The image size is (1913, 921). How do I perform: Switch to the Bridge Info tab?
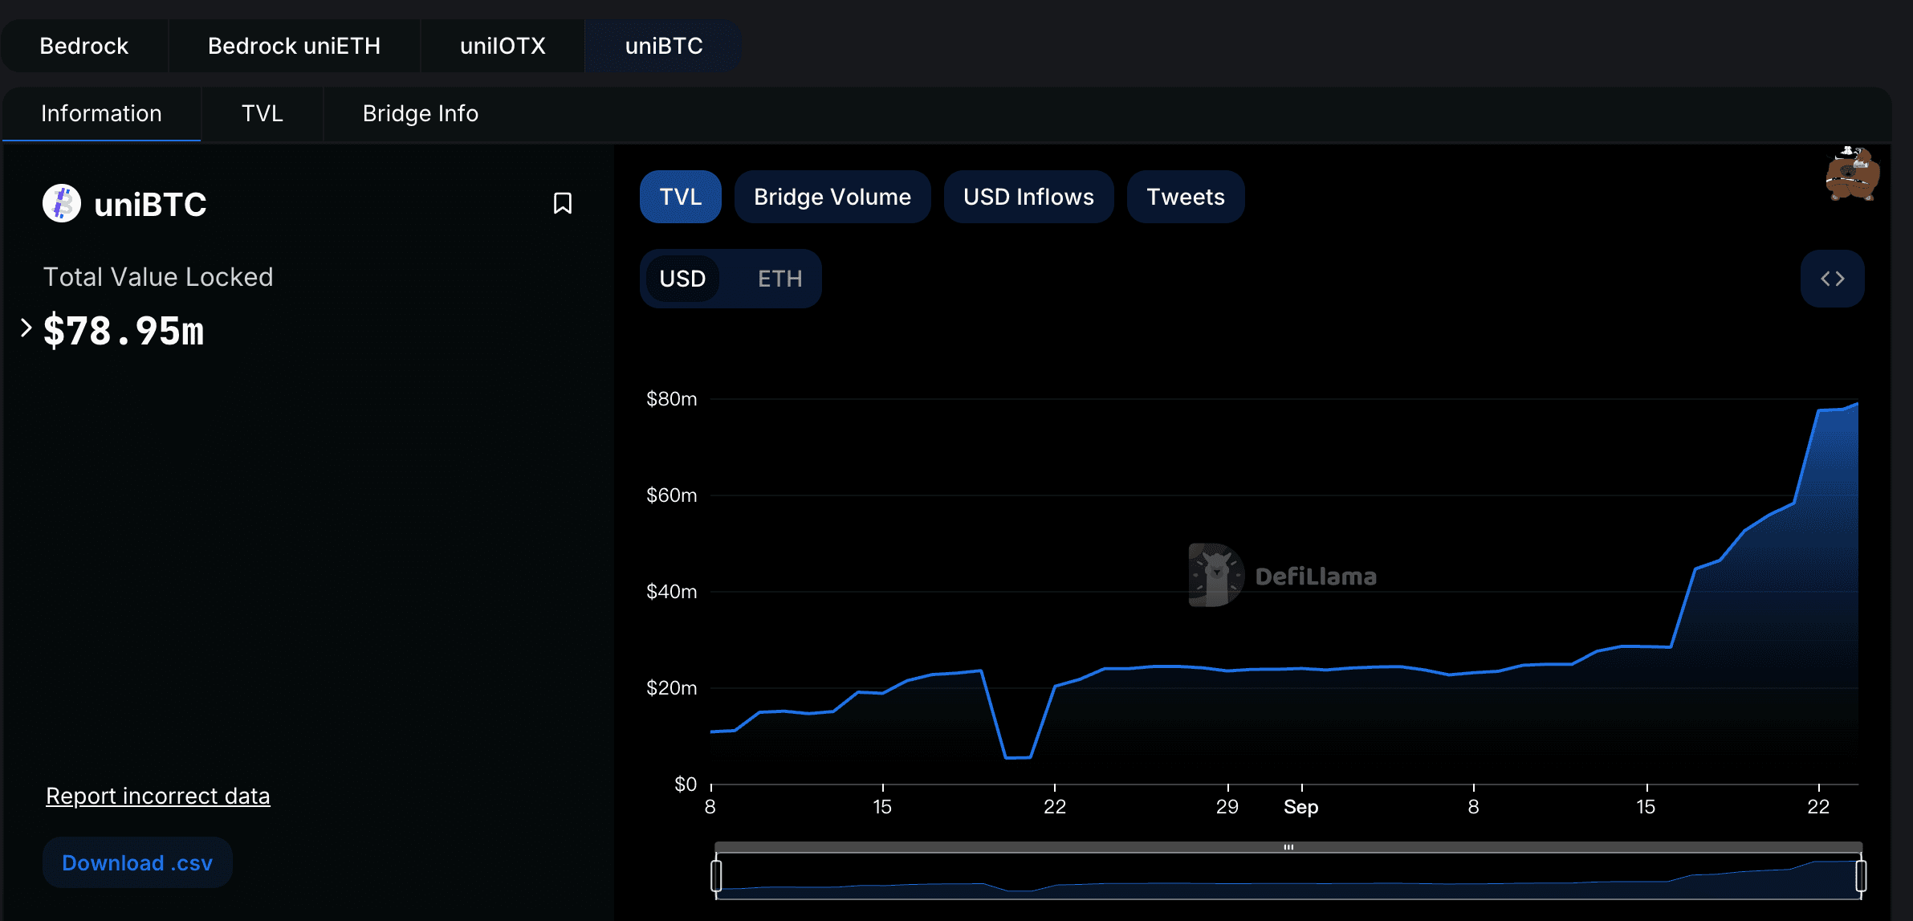click(x=421, y=114)
